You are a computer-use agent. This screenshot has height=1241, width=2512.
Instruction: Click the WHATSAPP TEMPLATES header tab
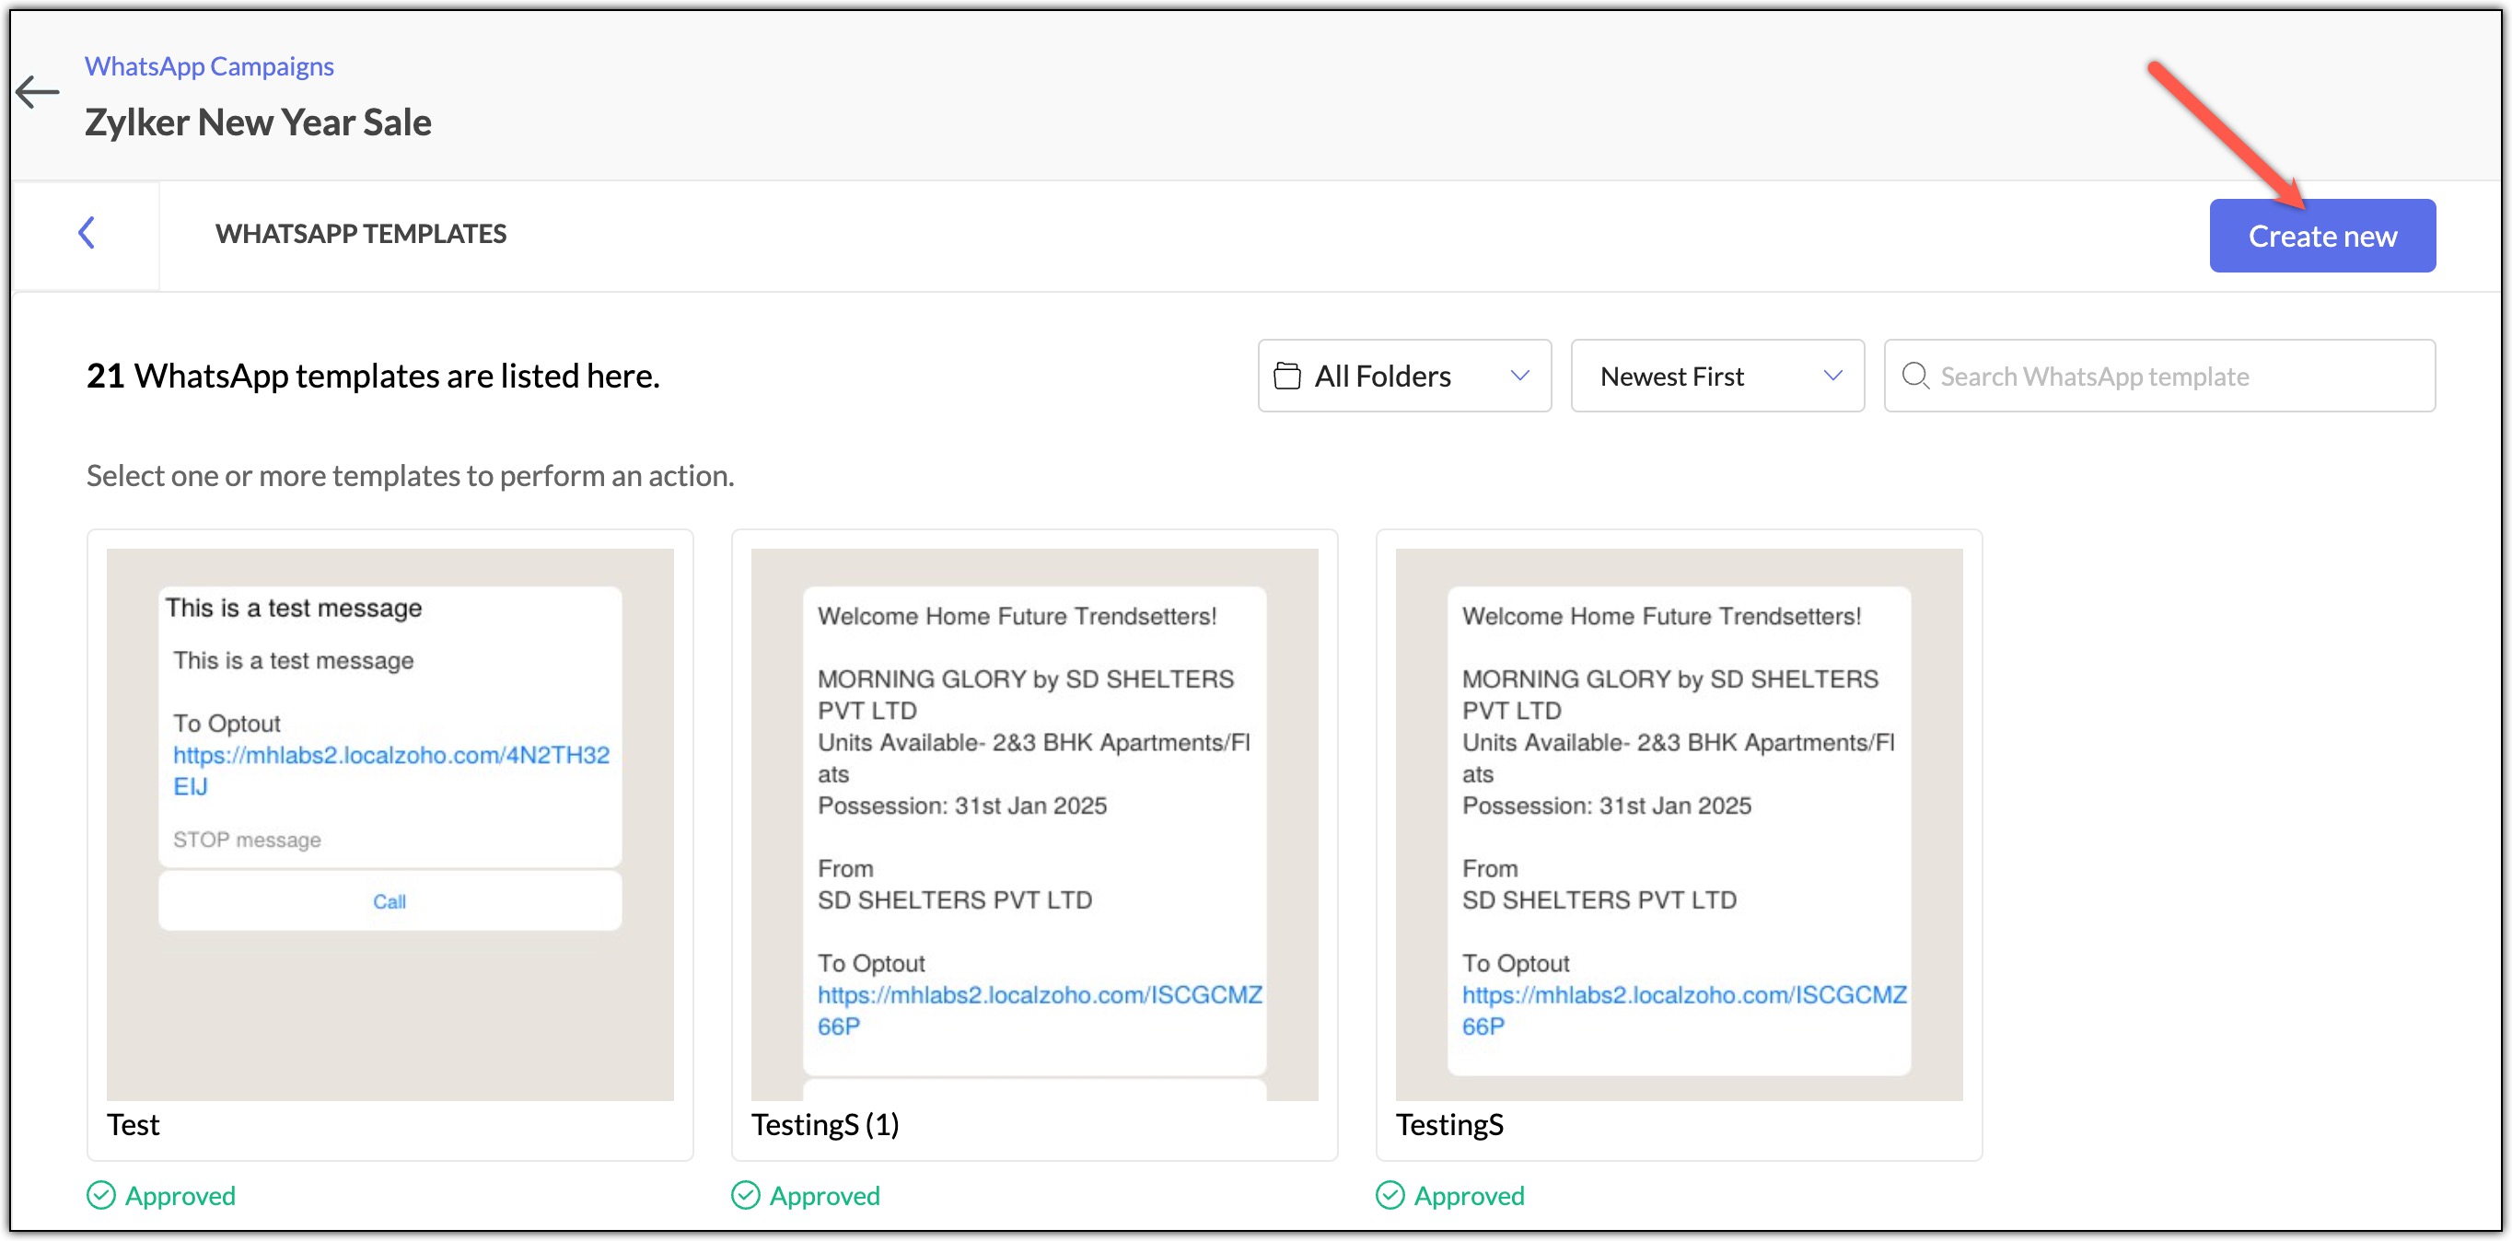pos(361,234)
